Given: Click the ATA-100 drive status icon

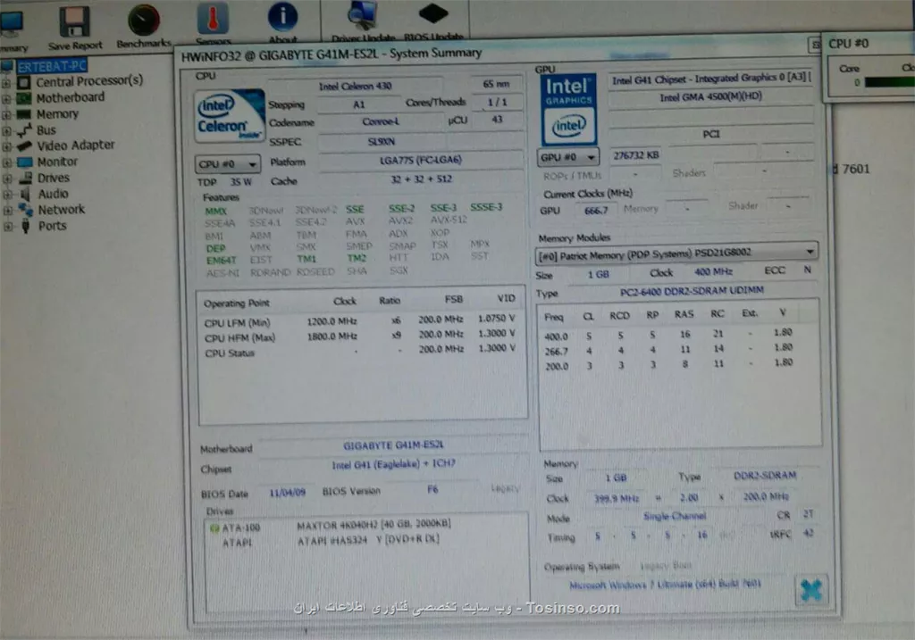Looking at the screenshot, I should pyautogui.click(x=214, y=528).
